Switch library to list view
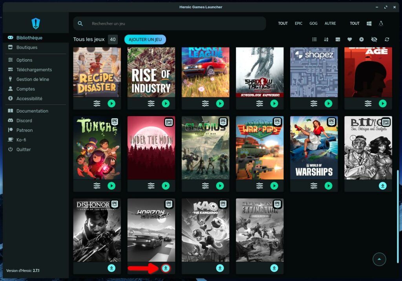Image resolution: width=402 pixels, height=281 pixels. pyautogui.click(x=314, y=40)
